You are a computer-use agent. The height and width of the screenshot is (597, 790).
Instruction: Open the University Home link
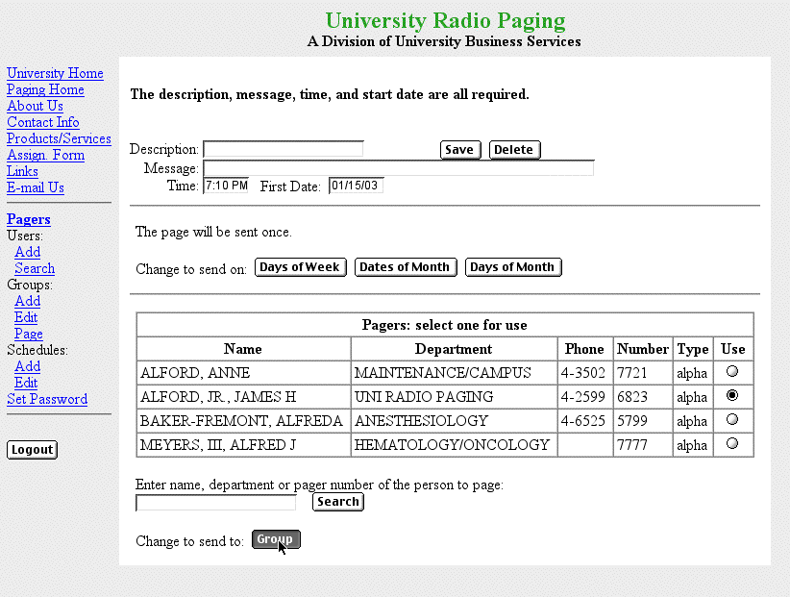pyautogui.click(x=55, y=73)
